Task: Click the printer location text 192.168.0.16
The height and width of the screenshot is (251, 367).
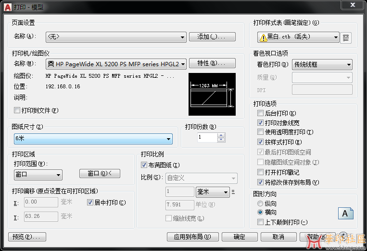Action: coord(63,86)
